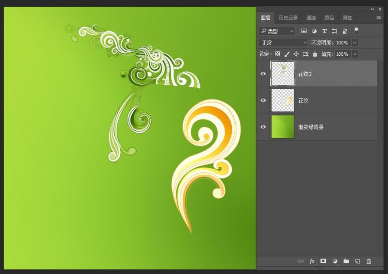Switch to the 通道 tab
The image size is (388, 274).
click(311, 18)
